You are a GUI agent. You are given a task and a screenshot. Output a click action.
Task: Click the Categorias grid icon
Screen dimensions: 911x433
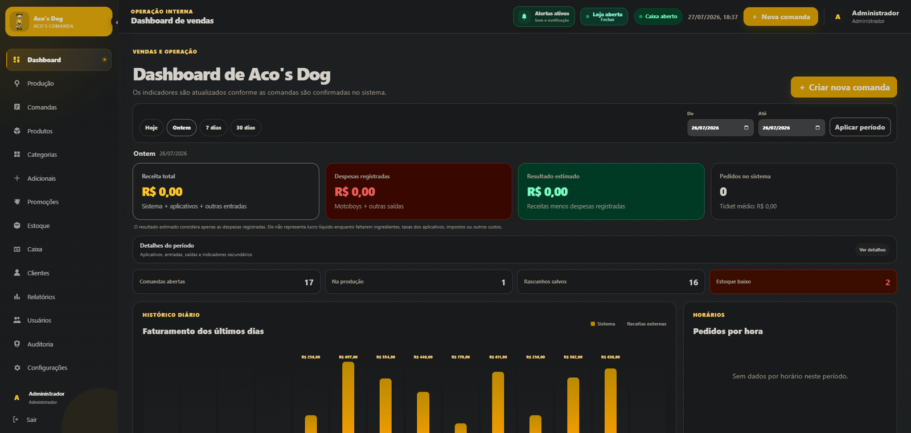coord(17,155)
